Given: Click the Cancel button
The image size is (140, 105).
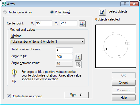Looking at the screenshot, I should (x=124, y=83).
